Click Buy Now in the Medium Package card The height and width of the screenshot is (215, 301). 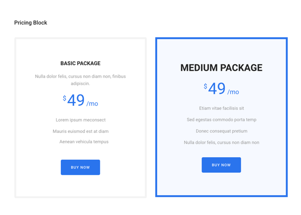(x=221, y=165)
